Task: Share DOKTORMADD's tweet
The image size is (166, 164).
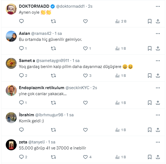Action: 158,21
